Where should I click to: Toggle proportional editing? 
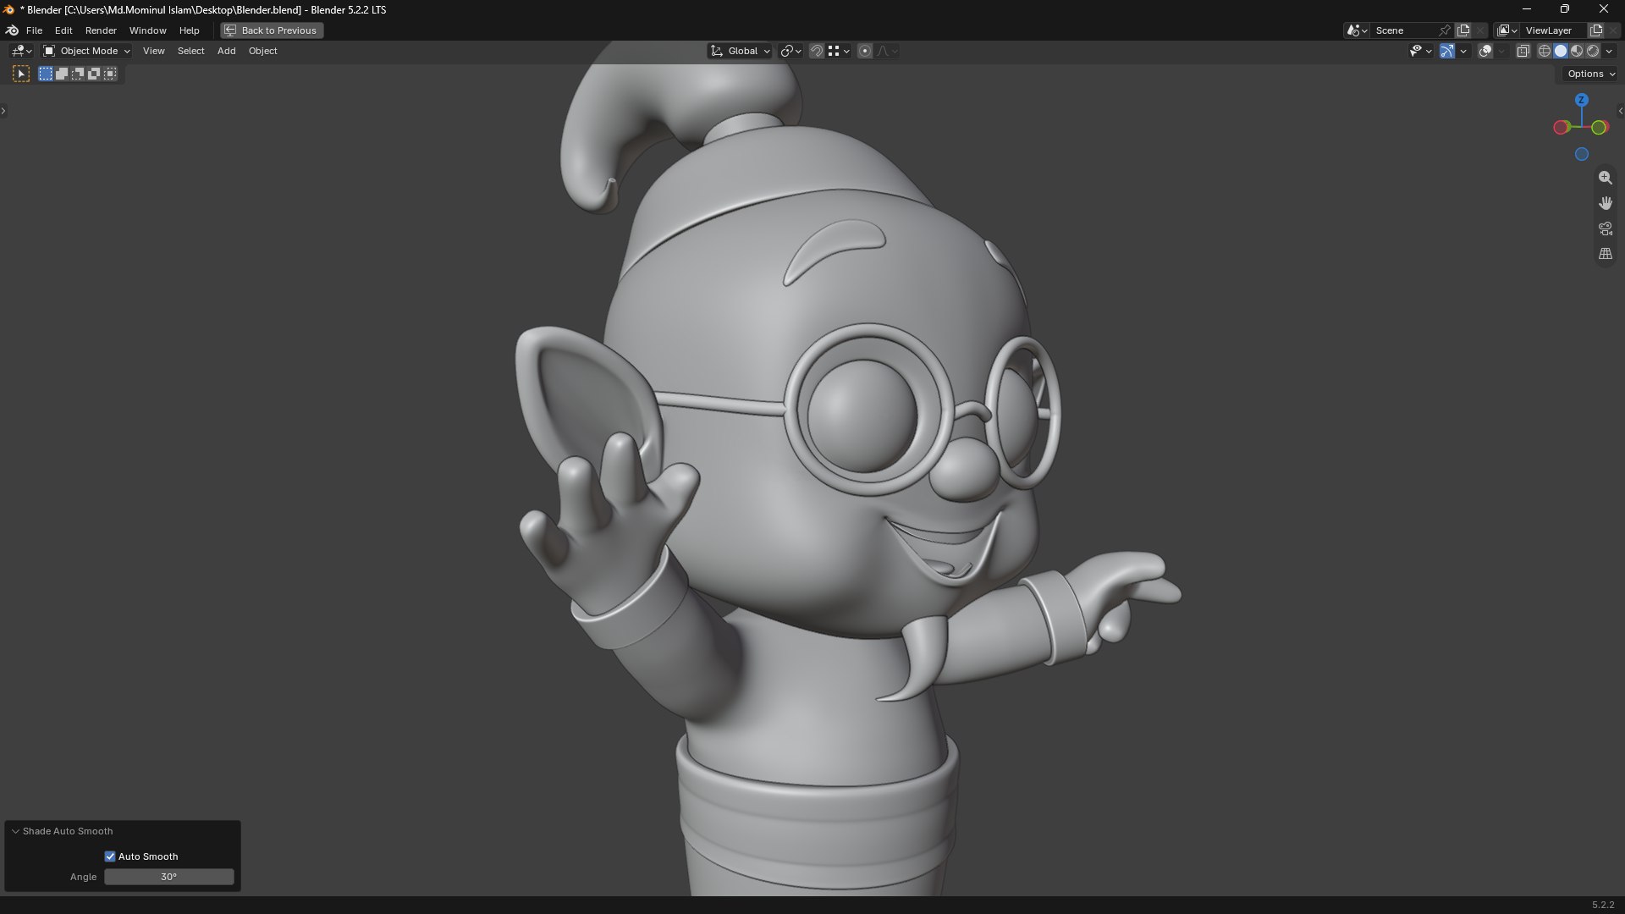pyautogui.click(x=865, y=52)
